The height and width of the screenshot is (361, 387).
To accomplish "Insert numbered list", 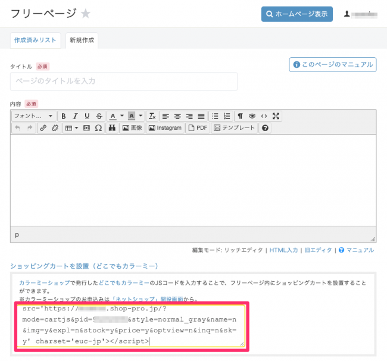I will (x=227, y=116).
